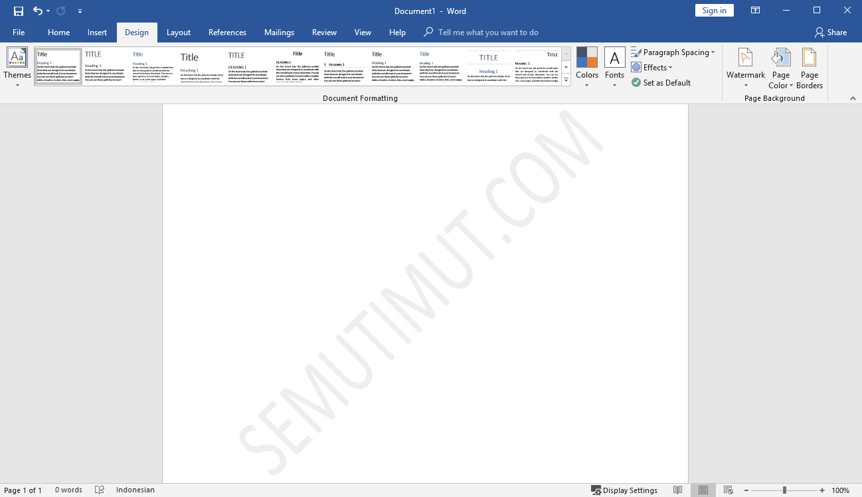The width and height of the screenshot is (862, 497).
Task: Open Display Settings
Action: tap(624, 490)
